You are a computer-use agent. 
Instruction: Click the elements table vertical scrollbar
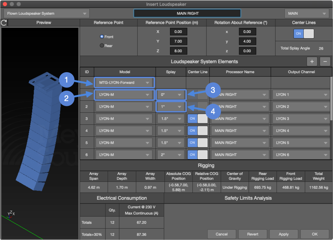click(x=331, y=98)
